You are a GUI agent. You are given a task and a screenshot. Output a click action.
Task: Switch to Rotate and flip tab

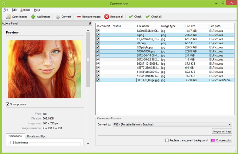point(36,136)
